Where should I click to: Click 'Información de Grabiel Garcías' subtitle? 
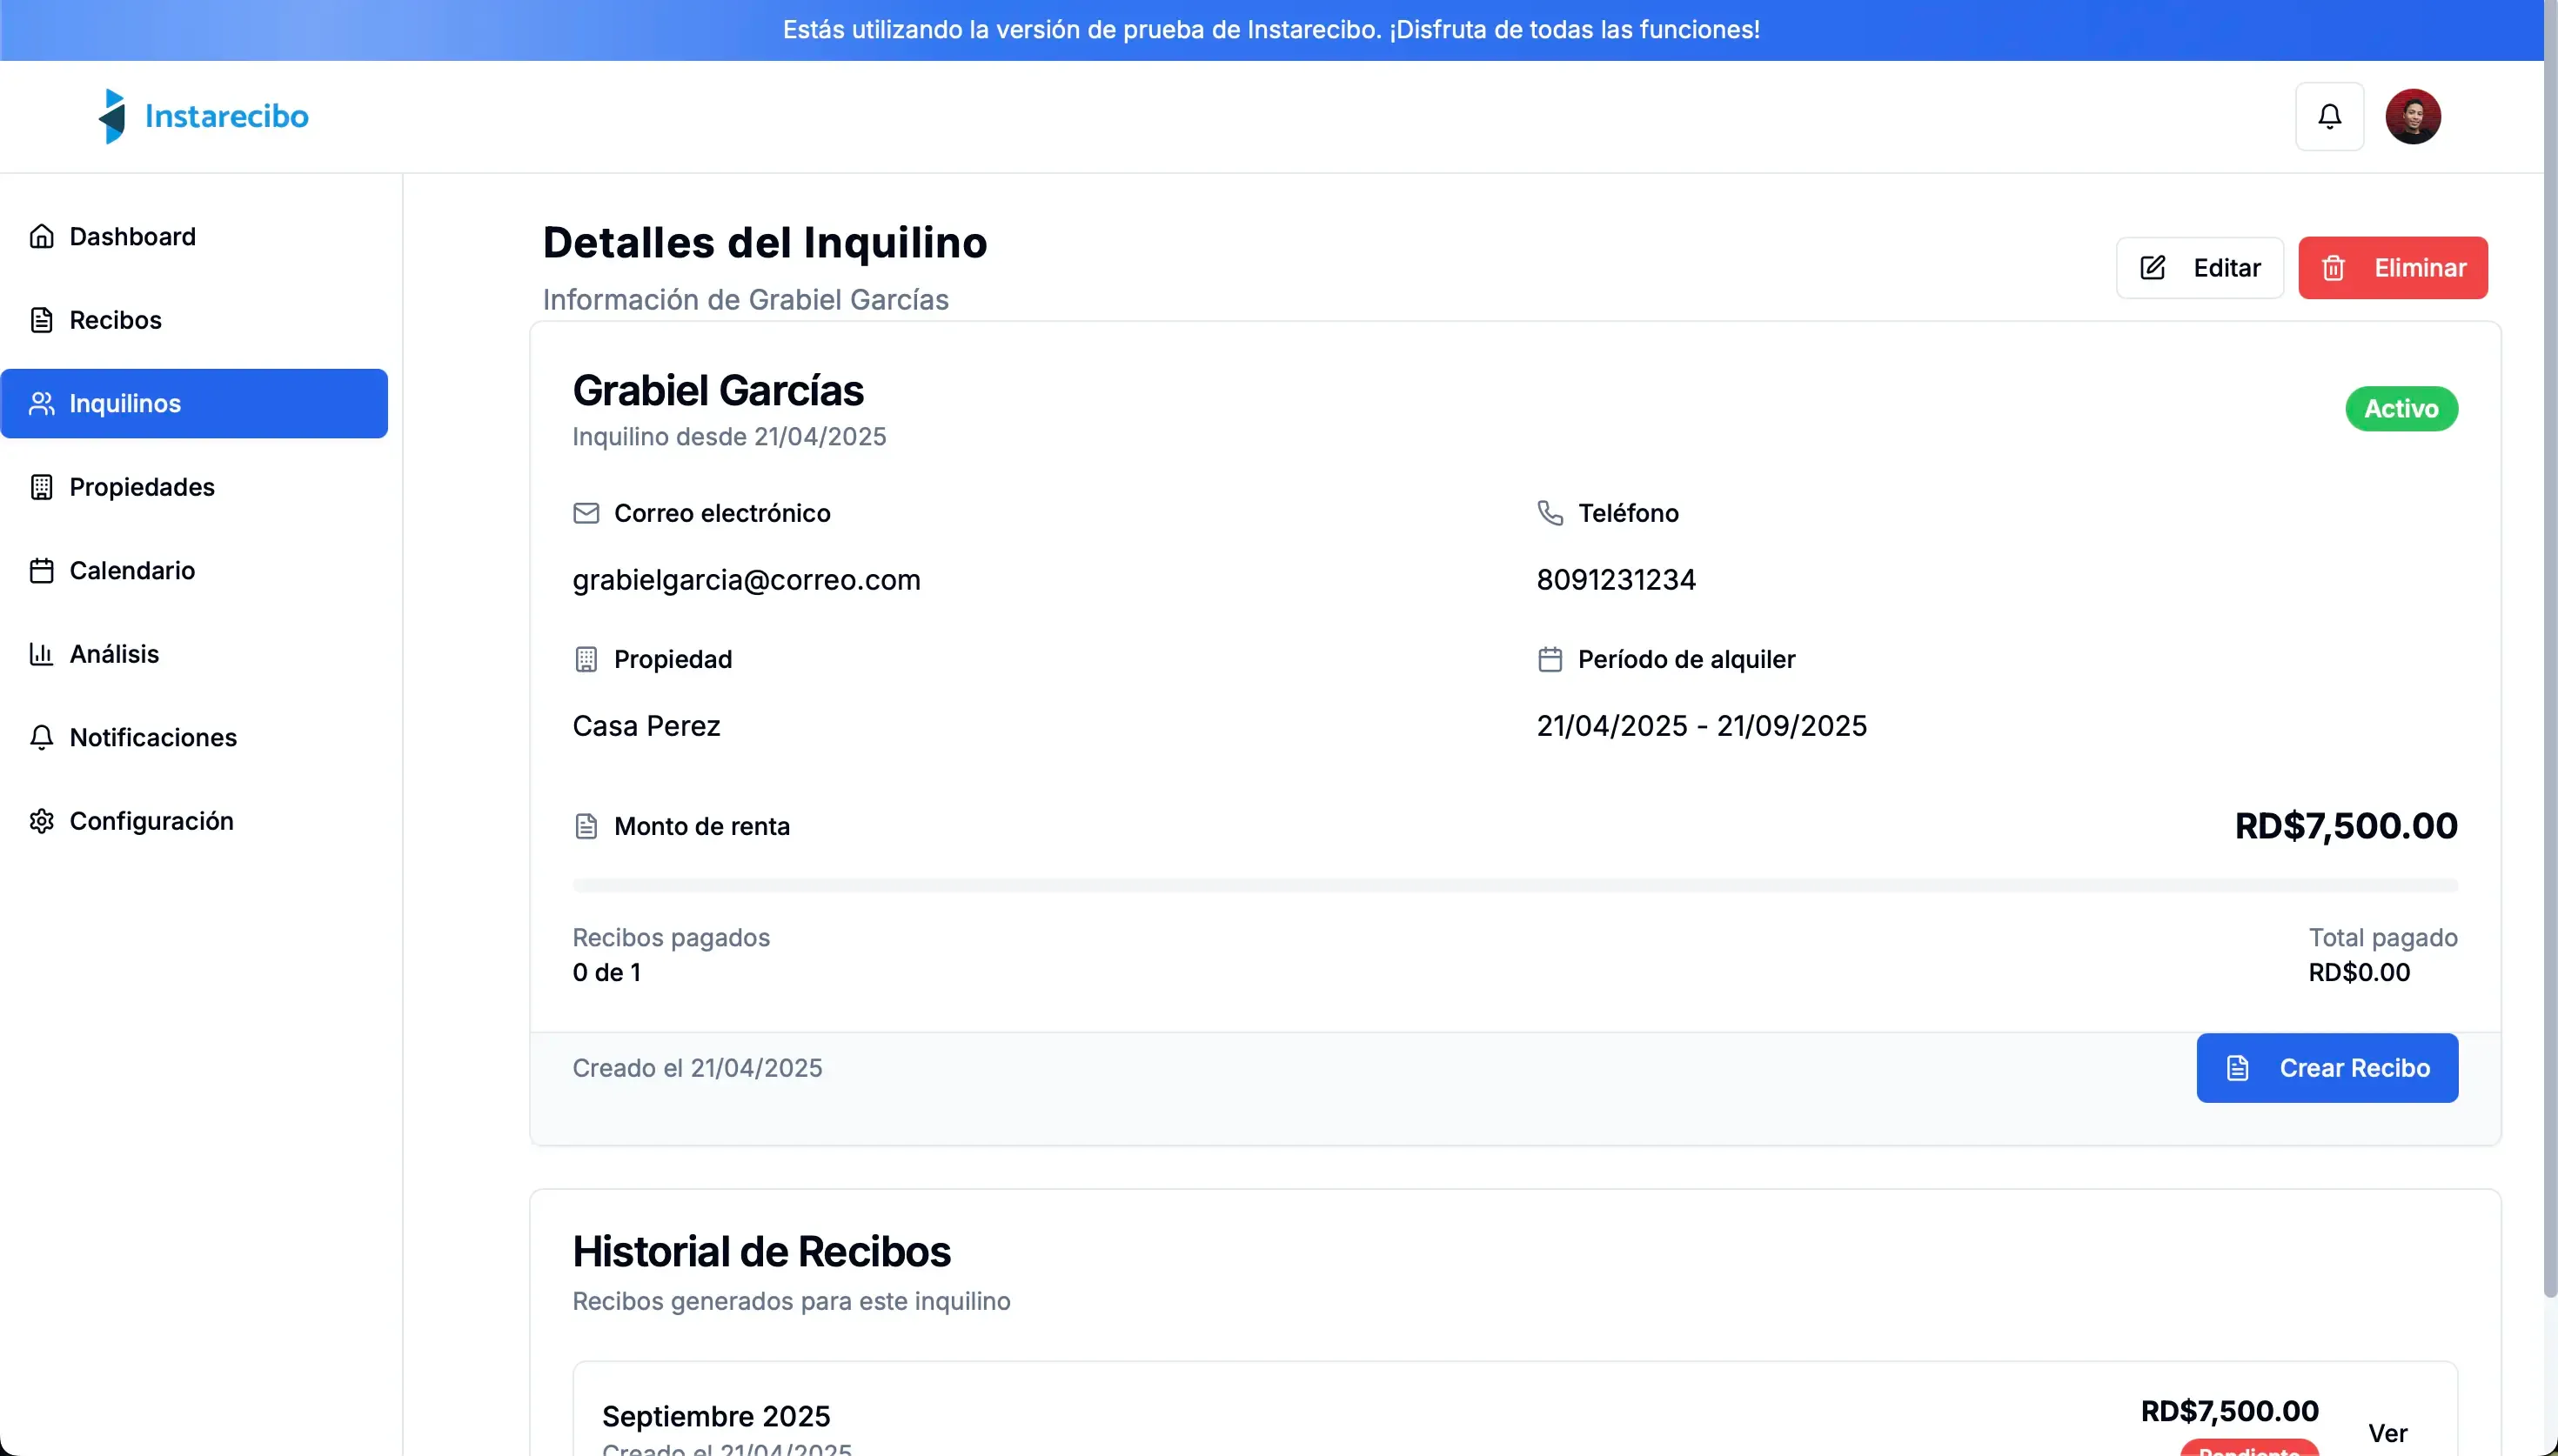745,300
